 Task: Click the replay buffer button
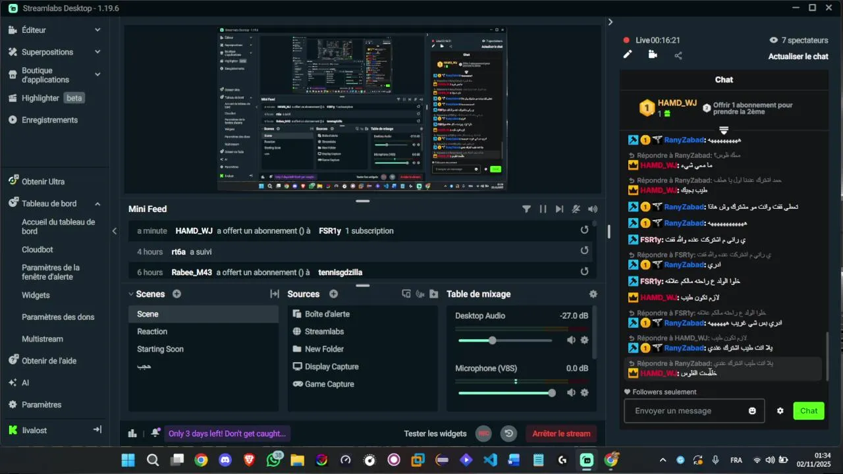coord(508,433)
